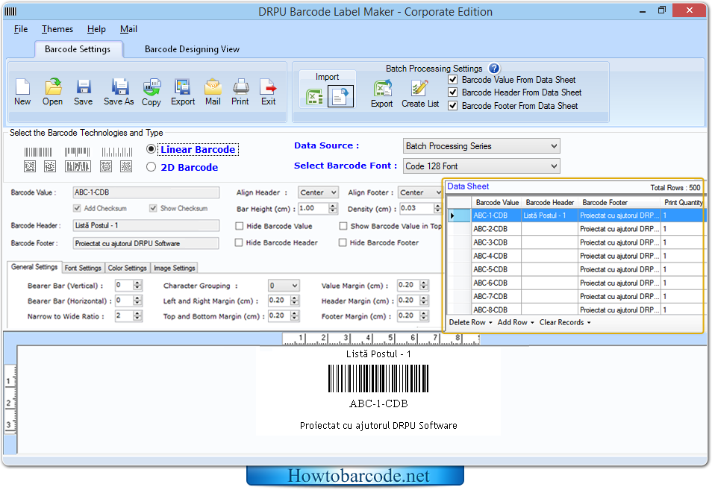Select ABC-5-CDB cell in Data Sheet
The image size is (712, 490).
coord(496,269)
